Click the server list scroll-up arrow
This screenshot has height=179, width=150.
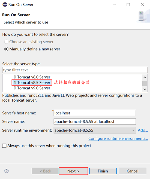[x=145, y=77]
